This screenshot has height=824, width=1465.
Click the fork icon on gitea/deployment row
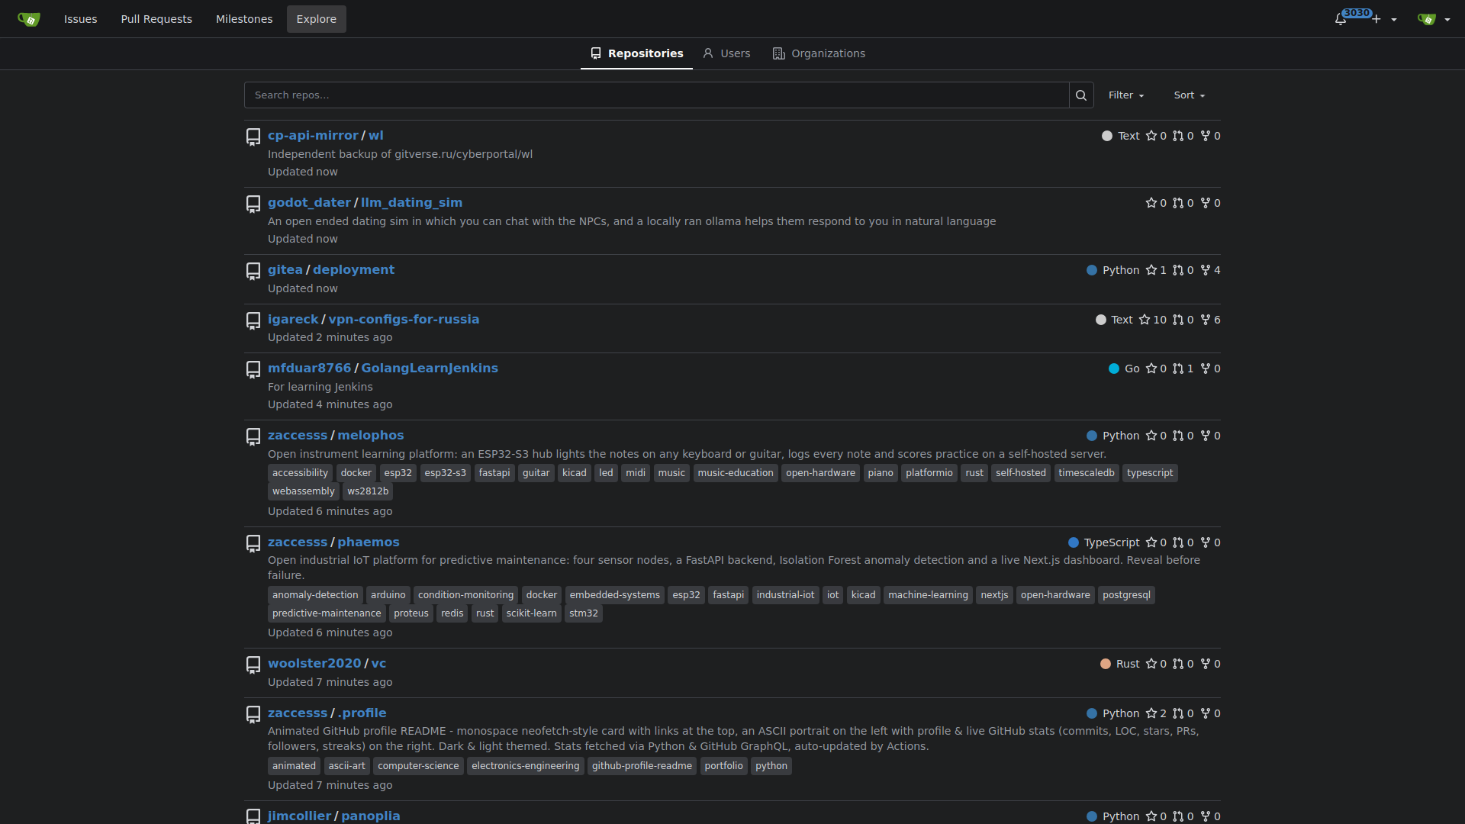point(1206,270)
